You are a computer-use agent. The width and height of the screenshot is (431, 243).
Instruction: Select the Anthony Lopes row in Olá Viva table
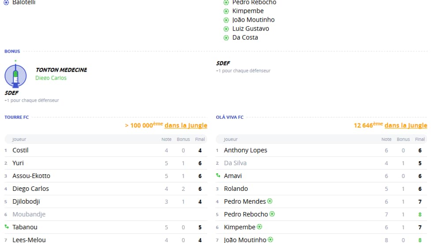321,150
